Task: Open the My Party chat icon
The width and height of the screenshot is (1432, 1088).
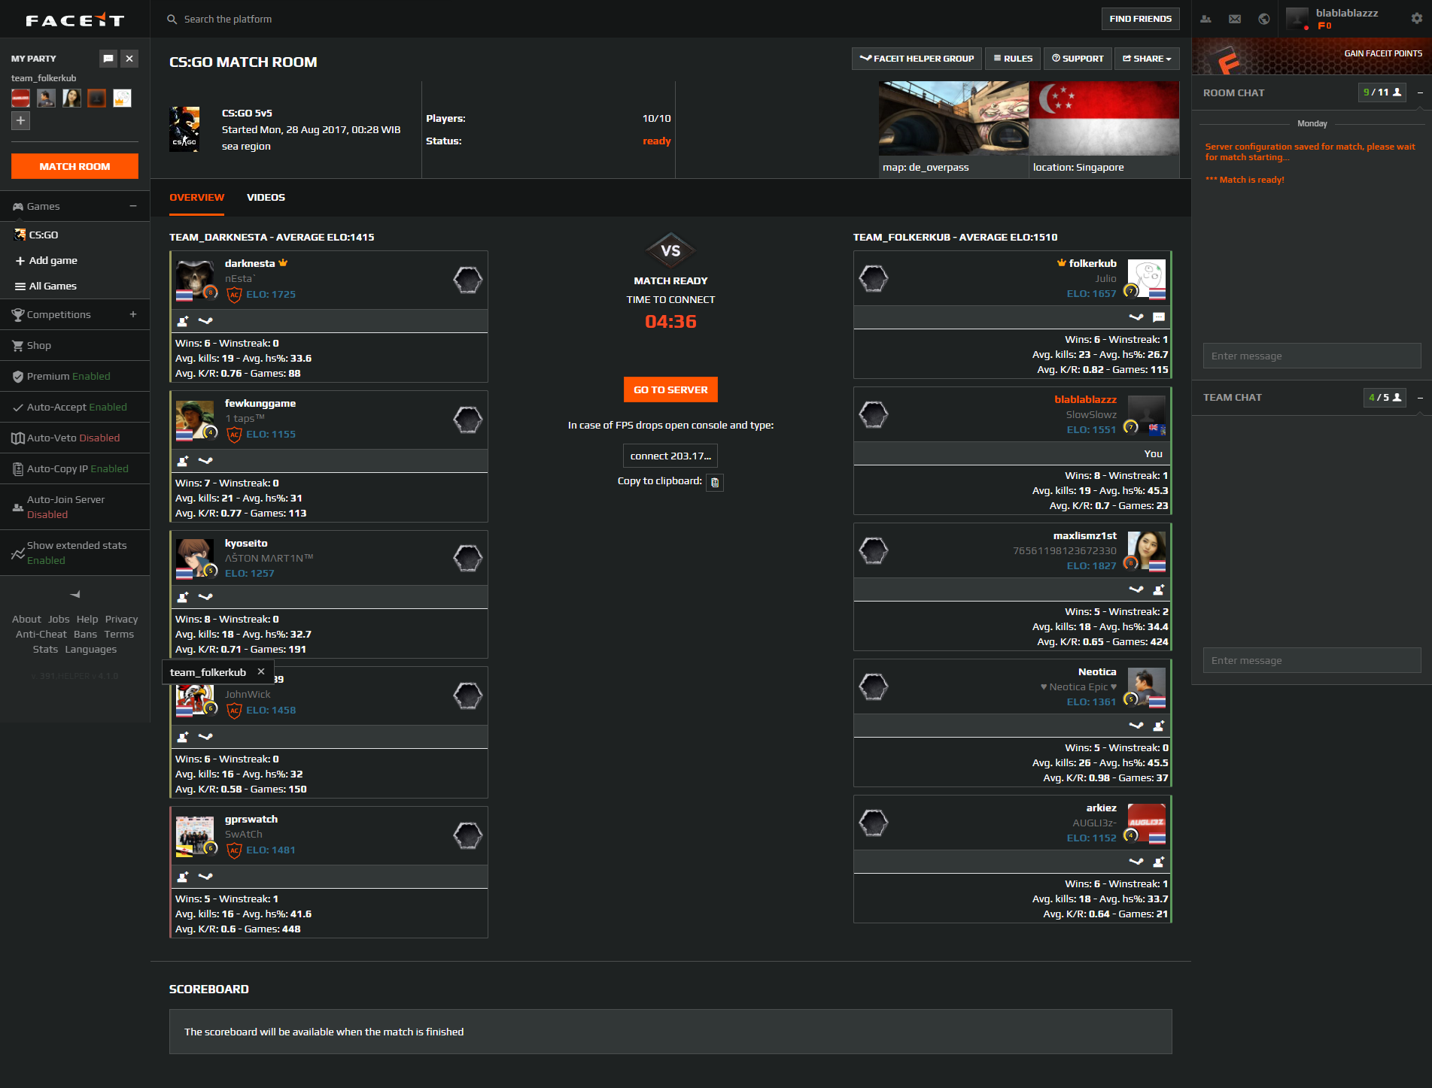Action: tap(108, 58)
